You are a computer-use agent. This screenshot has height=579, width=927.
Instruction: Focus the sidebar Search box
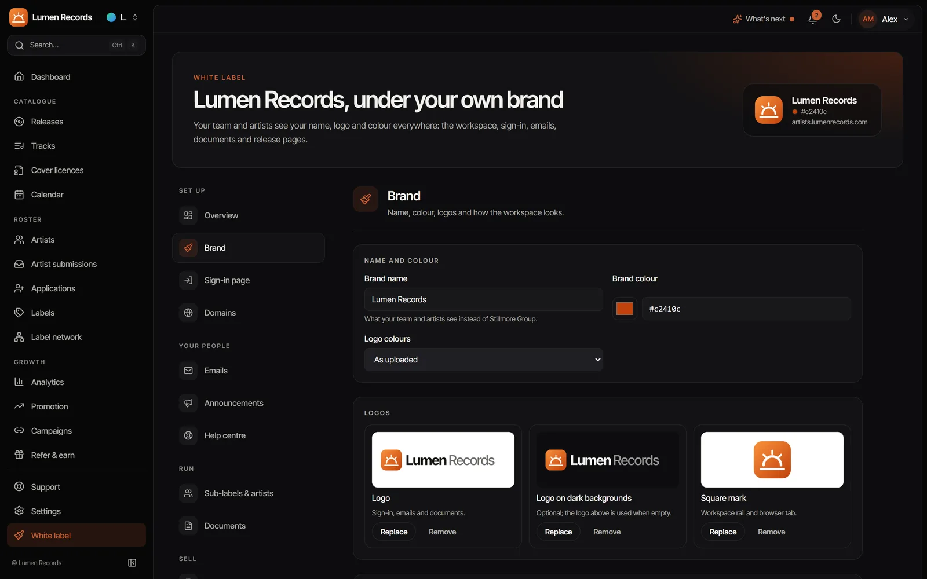76,45
